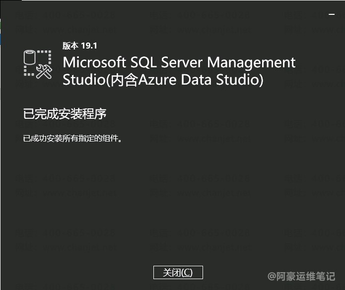Viewport: 345px width, 290px height.
Task: Click the 关闭(C) close button
Action: [x=178, y=272]
